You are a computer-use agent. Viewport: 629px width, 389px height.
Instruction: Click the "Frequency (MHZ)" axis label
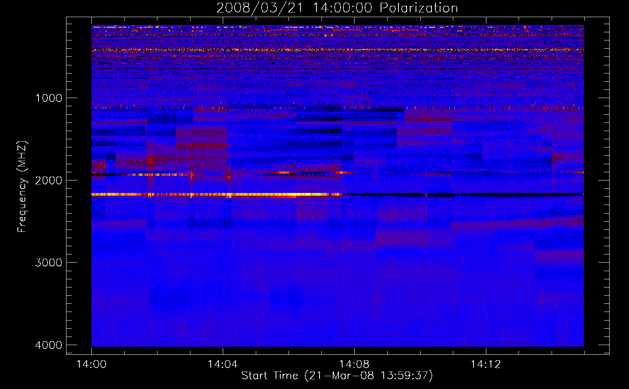pos(22,187)
